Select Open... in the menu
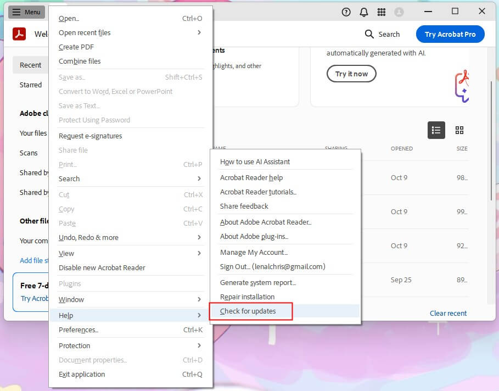This screenshot has width=499, height=391. [131, 19]
